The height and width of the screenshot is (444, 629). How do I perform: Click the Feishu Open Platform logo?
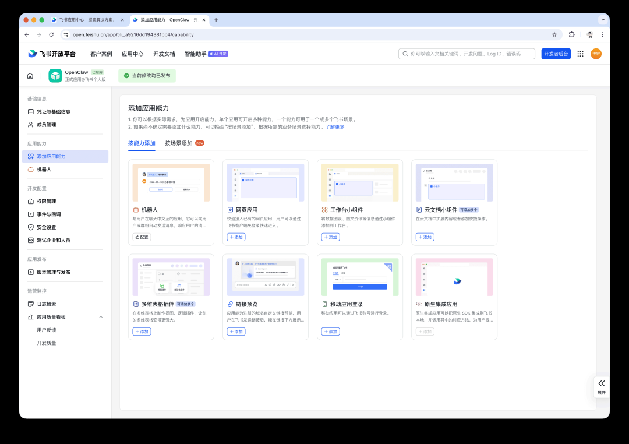point(52,54)
